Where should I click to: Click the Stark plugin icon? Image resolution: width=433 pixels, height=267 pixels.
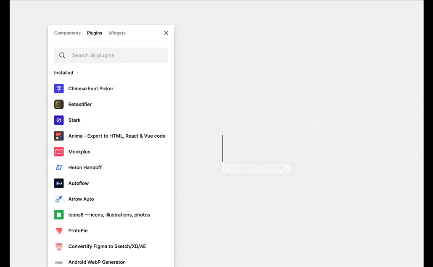59,120
